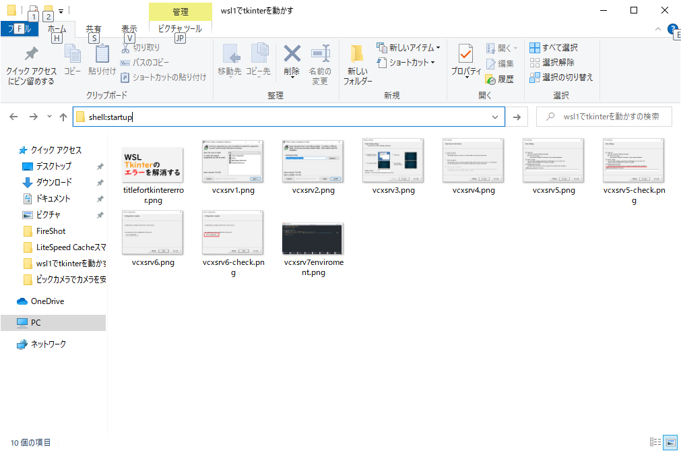Screen dimensions: 681x451
Task: Select vcxsrv6-check.png file
Action: coord(233,244)
